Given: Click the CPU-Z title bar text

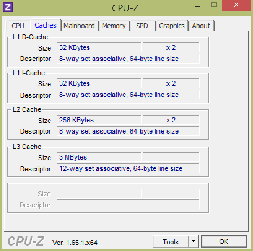Looking at the screenshot, I should 125,8.
